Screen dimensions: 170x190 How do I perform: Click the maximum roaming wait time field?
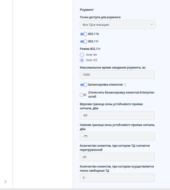point(117,75)
